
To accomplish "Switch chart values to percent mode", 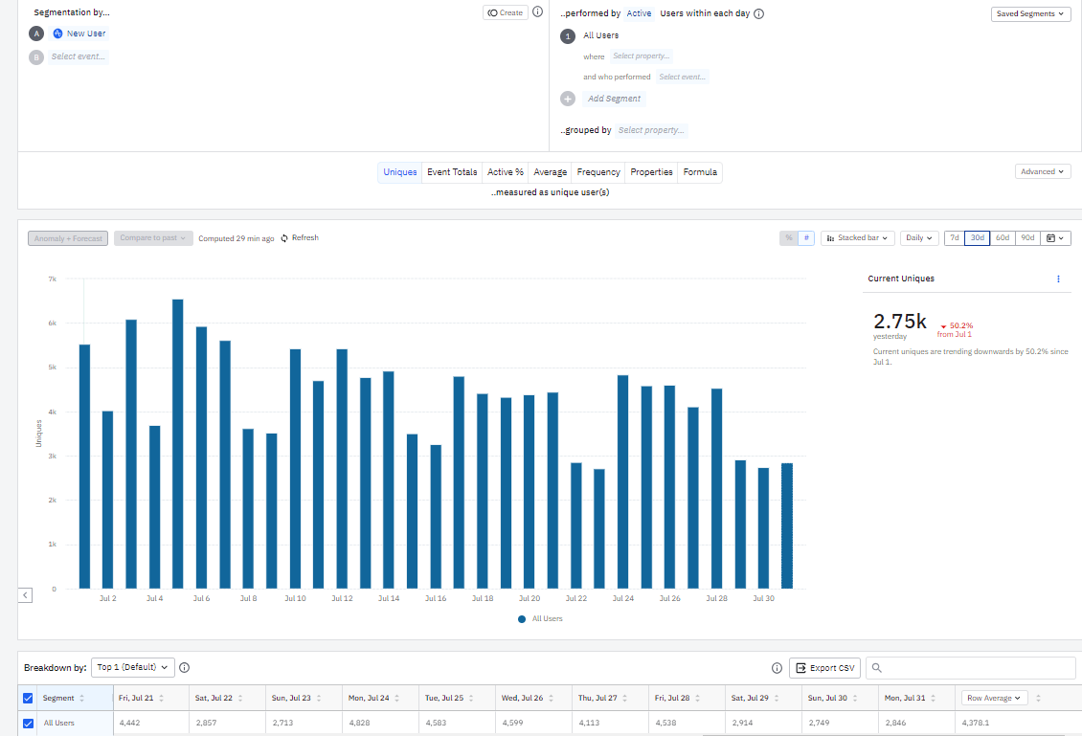I will click(788, 238).
